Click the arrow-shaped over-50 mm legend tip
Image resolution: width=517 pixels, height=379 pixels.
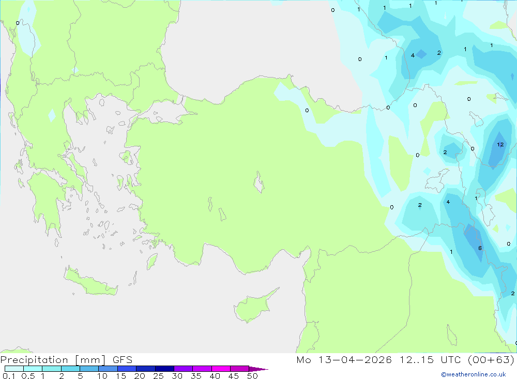[x=258, y=369]
